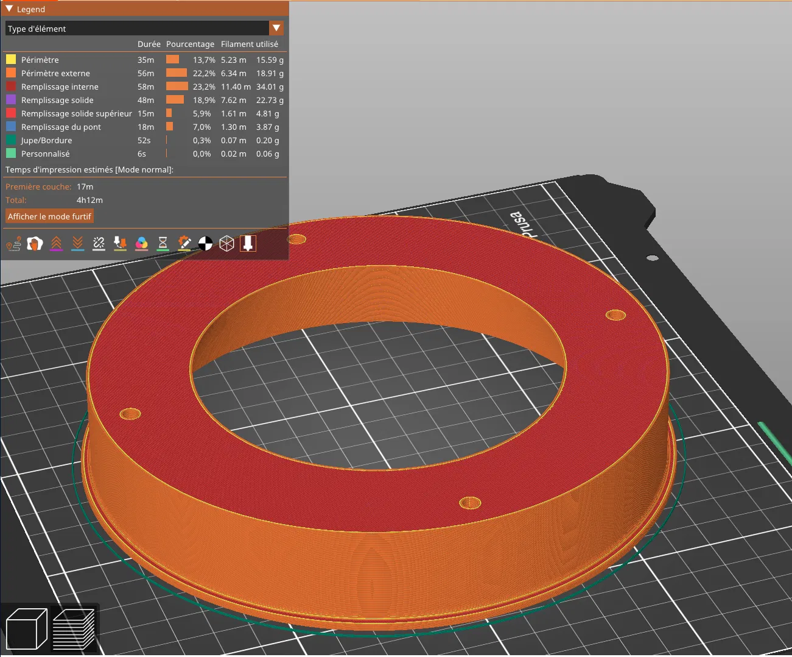Hide Personnalisé feature row
The height and width of the screenshot is (657, 792).
click(145, 154)
